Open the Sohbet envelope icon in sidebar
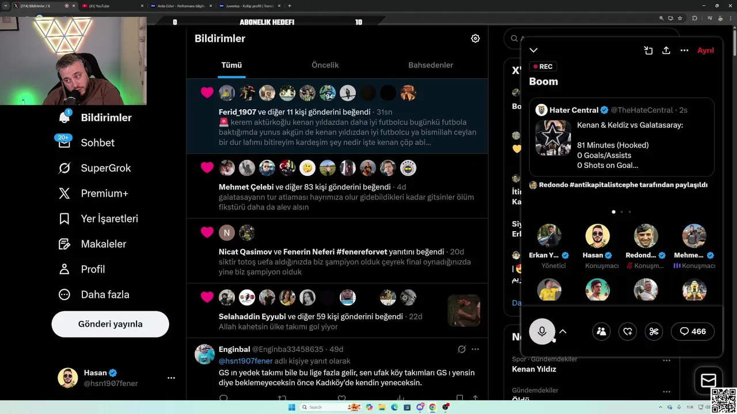 pyautogui.click(x=64, y=143)
